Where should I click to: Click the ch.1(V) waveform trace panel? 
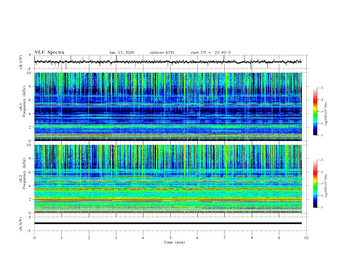(170, 62)
